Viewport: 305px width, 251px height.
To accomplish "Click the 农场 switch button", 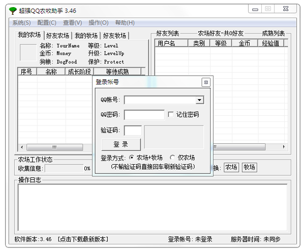I will pos(231,167).
